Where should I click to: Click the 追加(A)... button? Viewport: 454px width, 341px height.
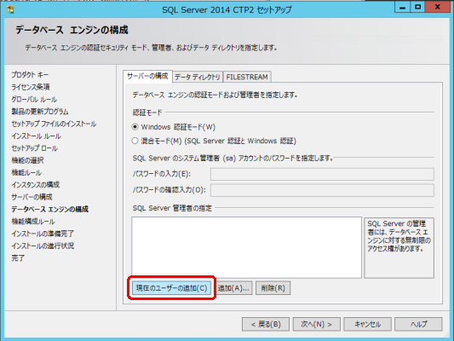click(233, 288)
